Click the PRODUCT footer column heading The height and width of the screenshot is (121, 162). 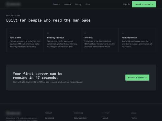pyautogui.click(x=48, y=113)
